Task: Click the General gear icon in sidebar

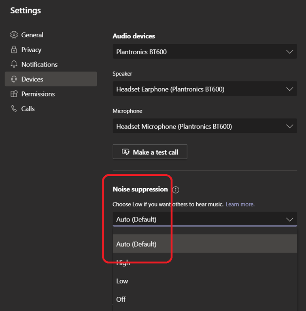Action: click(14, 35)
